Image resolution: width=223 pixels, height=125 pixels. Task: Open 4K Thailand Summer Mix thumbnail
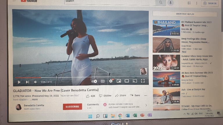click(166, 28)
